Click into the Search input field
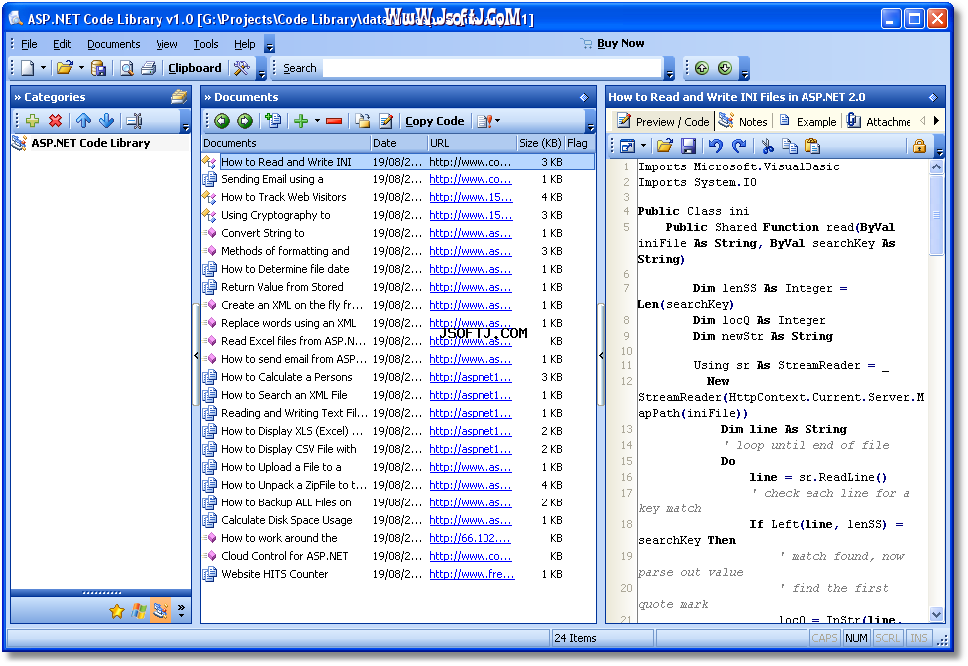The width and height of the screenshot is (968, 666). click(492, 68)
